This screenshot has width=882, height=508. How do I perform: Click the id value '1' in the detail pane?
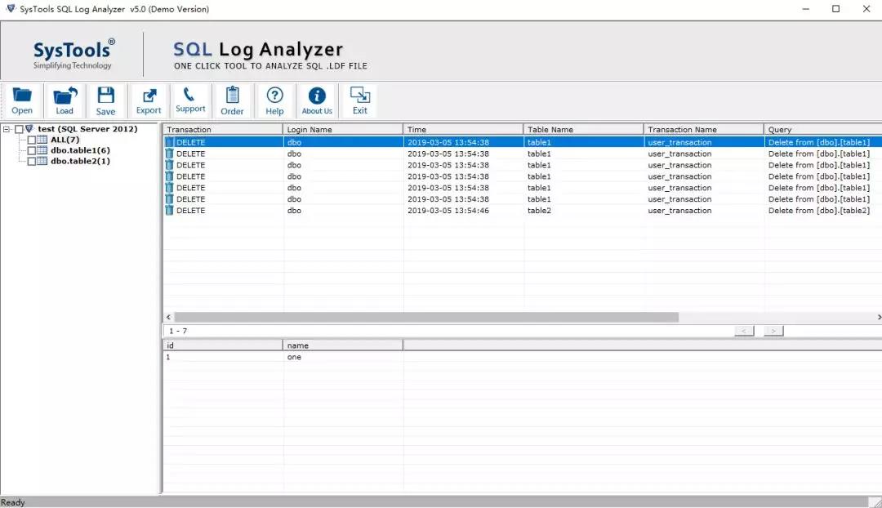168,357
